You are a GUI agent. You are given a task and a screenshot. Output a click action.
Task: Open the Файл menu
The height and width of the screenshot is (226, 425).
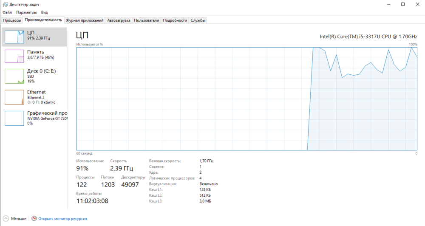pyautogui.click(x=7, y=13)
